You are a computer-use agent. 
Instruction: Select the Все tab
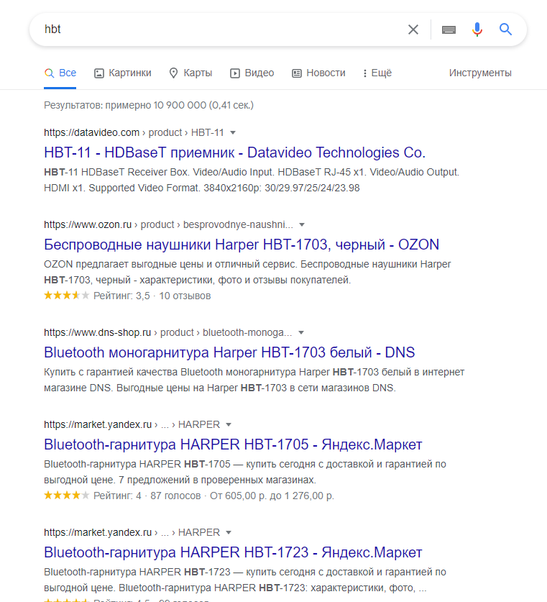coord(60,73)
